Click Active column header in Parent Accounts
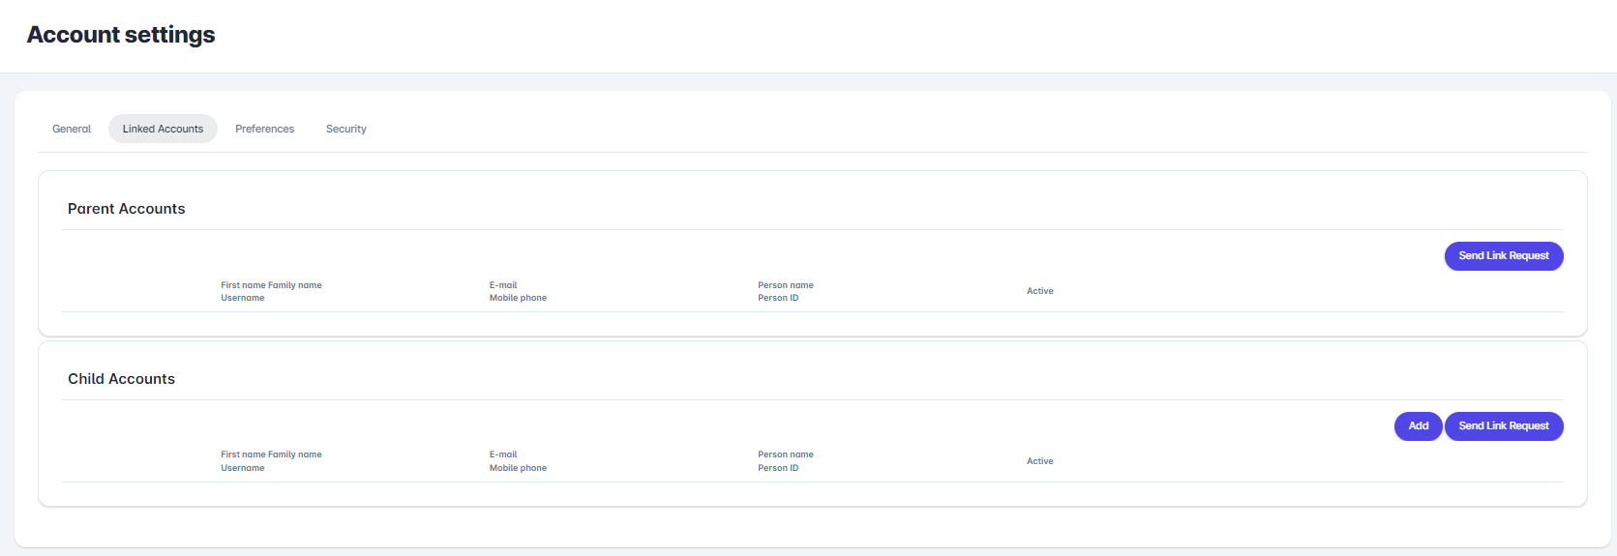1617x556 pixels. 1039,291
